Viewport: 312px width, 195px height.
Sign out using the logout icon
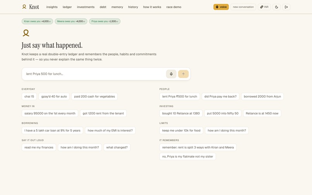pyautogui.click(x=286, y=7)
